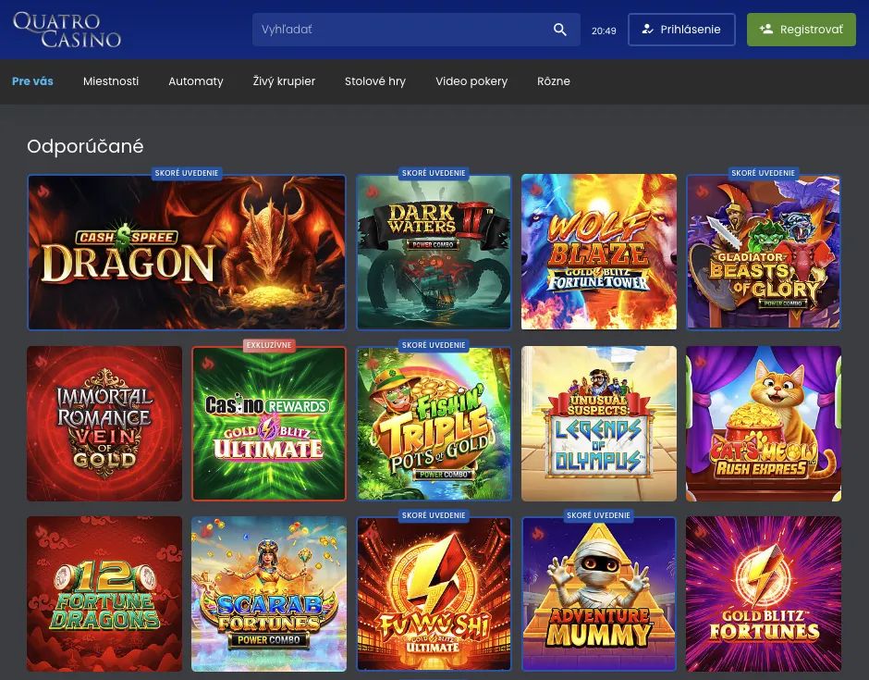869x680 pixels.
Task: Click the 20:49 clock display
Action: pos(604,31)
